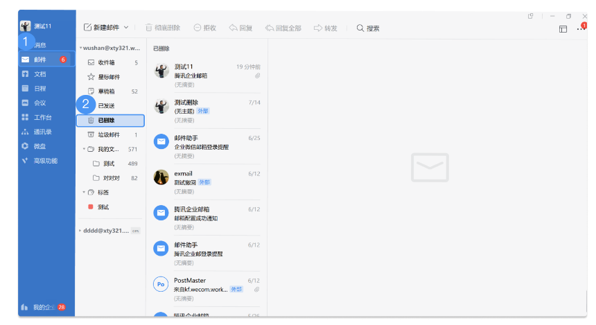Select 已删除 deleted folder
596x325 pixels.
[x=110, y=120]
